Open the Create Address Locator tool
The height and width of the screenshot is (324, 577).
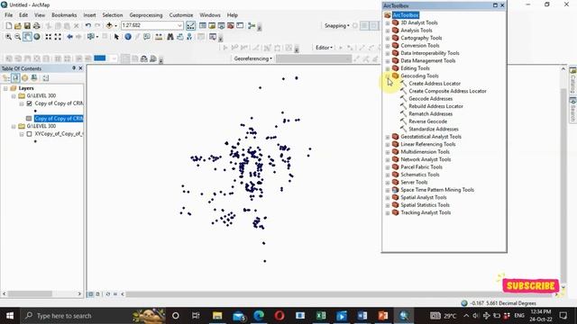(x=435, y=84)
